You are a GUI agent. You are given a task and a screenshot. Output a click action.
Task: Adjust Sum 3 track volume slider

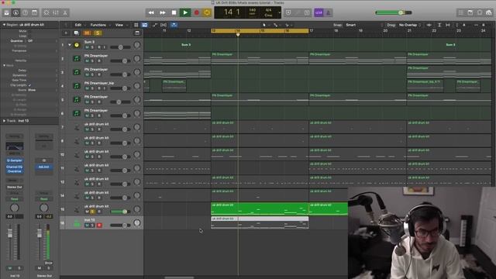tap(120, 47)
